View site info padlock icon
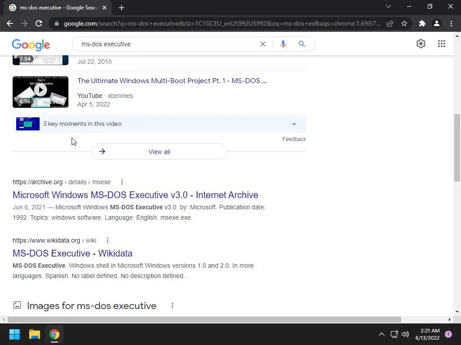The height and width of the screenshot is (345, 461). tap(57, 23)
